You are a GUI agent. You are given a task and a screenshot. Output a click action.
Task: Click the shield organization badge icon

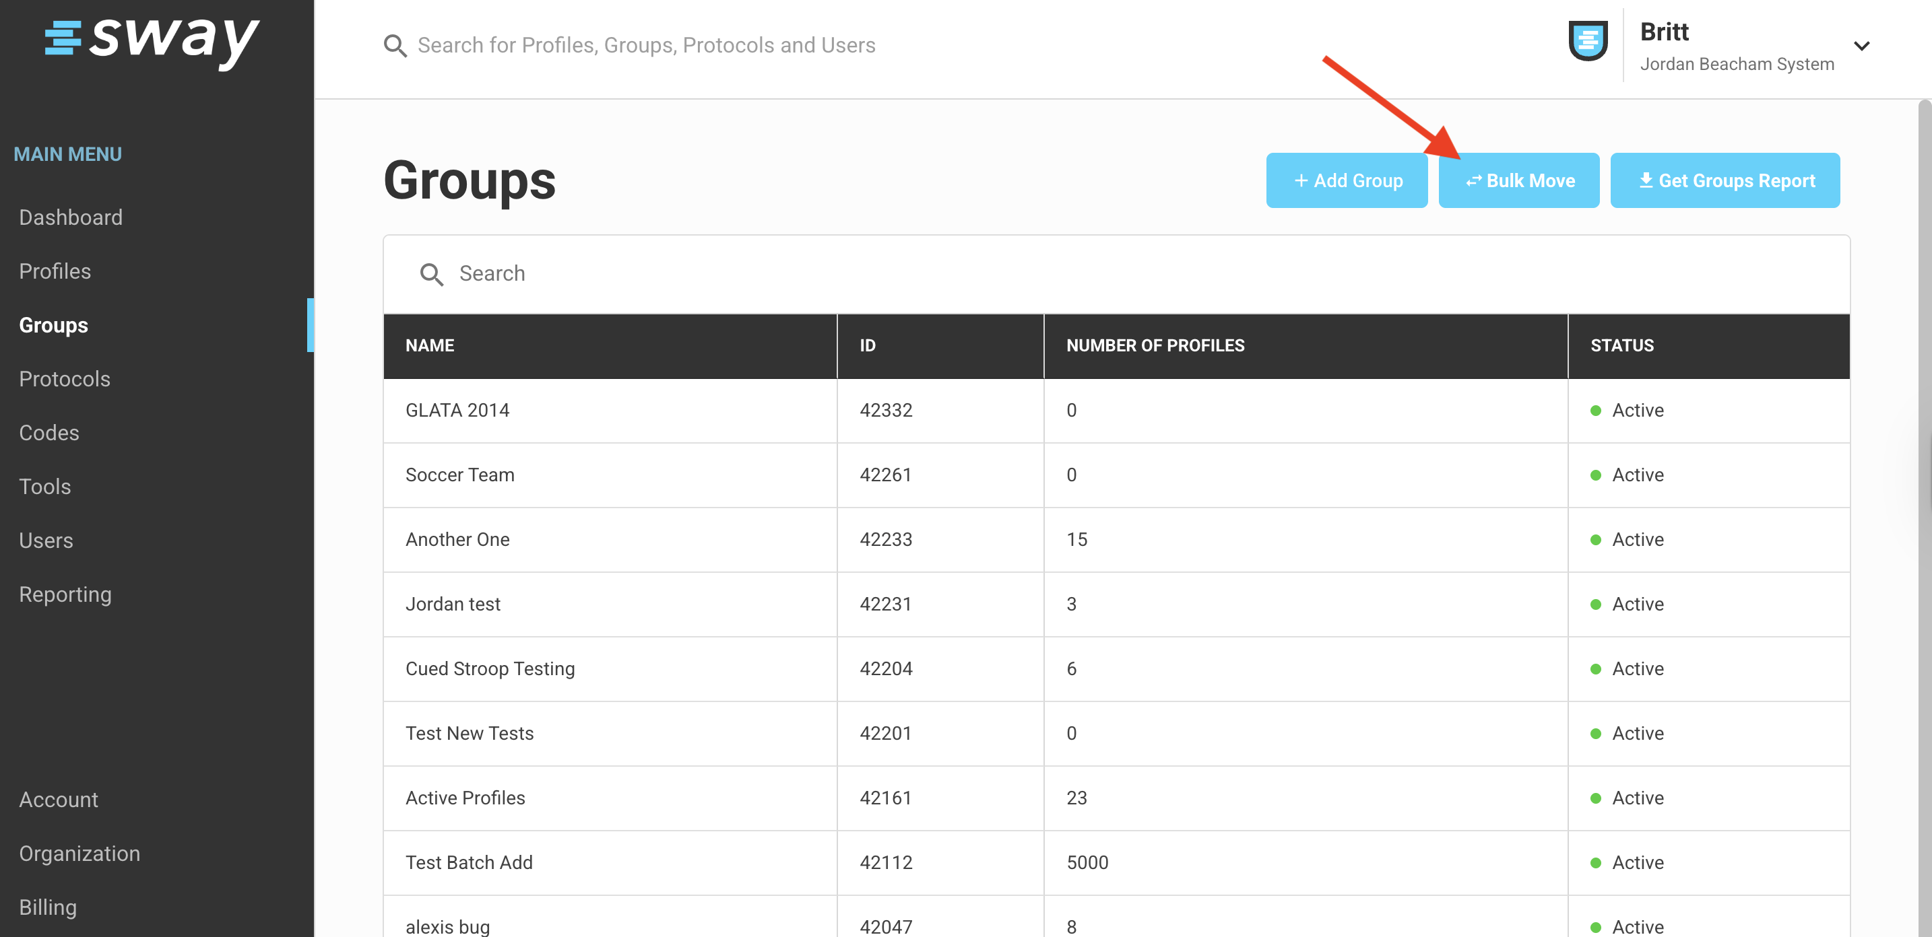point(1588,41)
